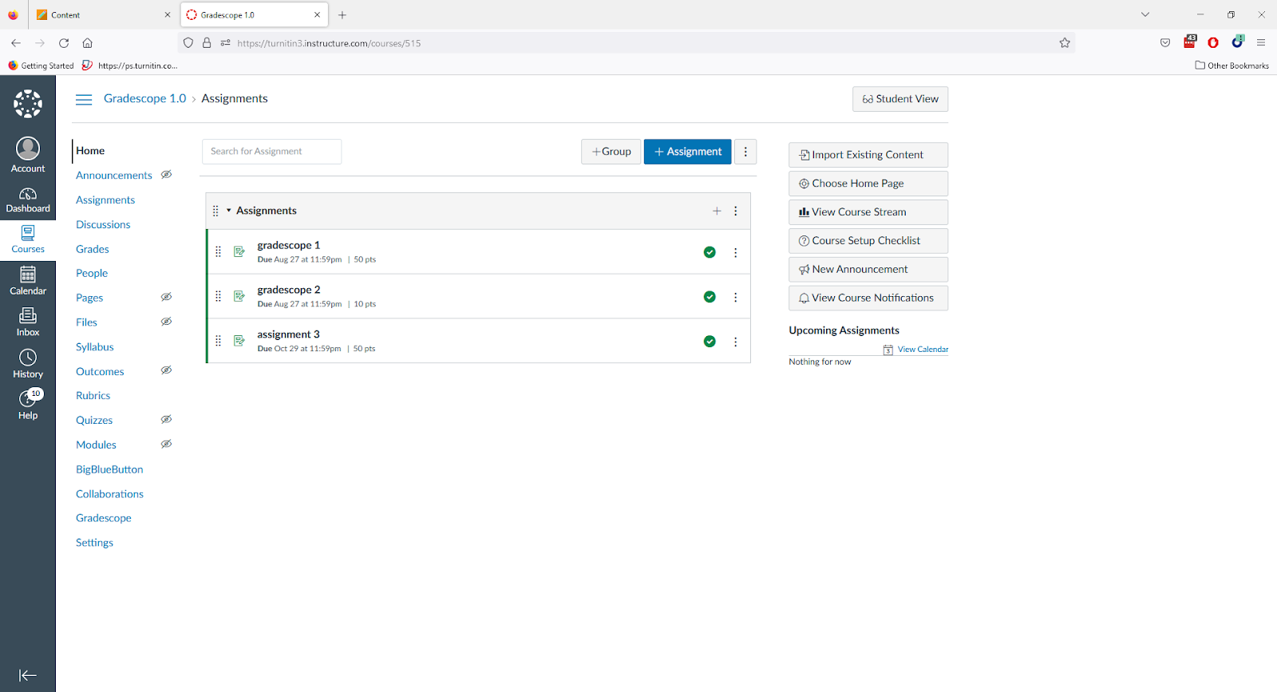Open options menu for assignment 3
The height and width of the screenshot is (692, 1277).
coord(736,342)
